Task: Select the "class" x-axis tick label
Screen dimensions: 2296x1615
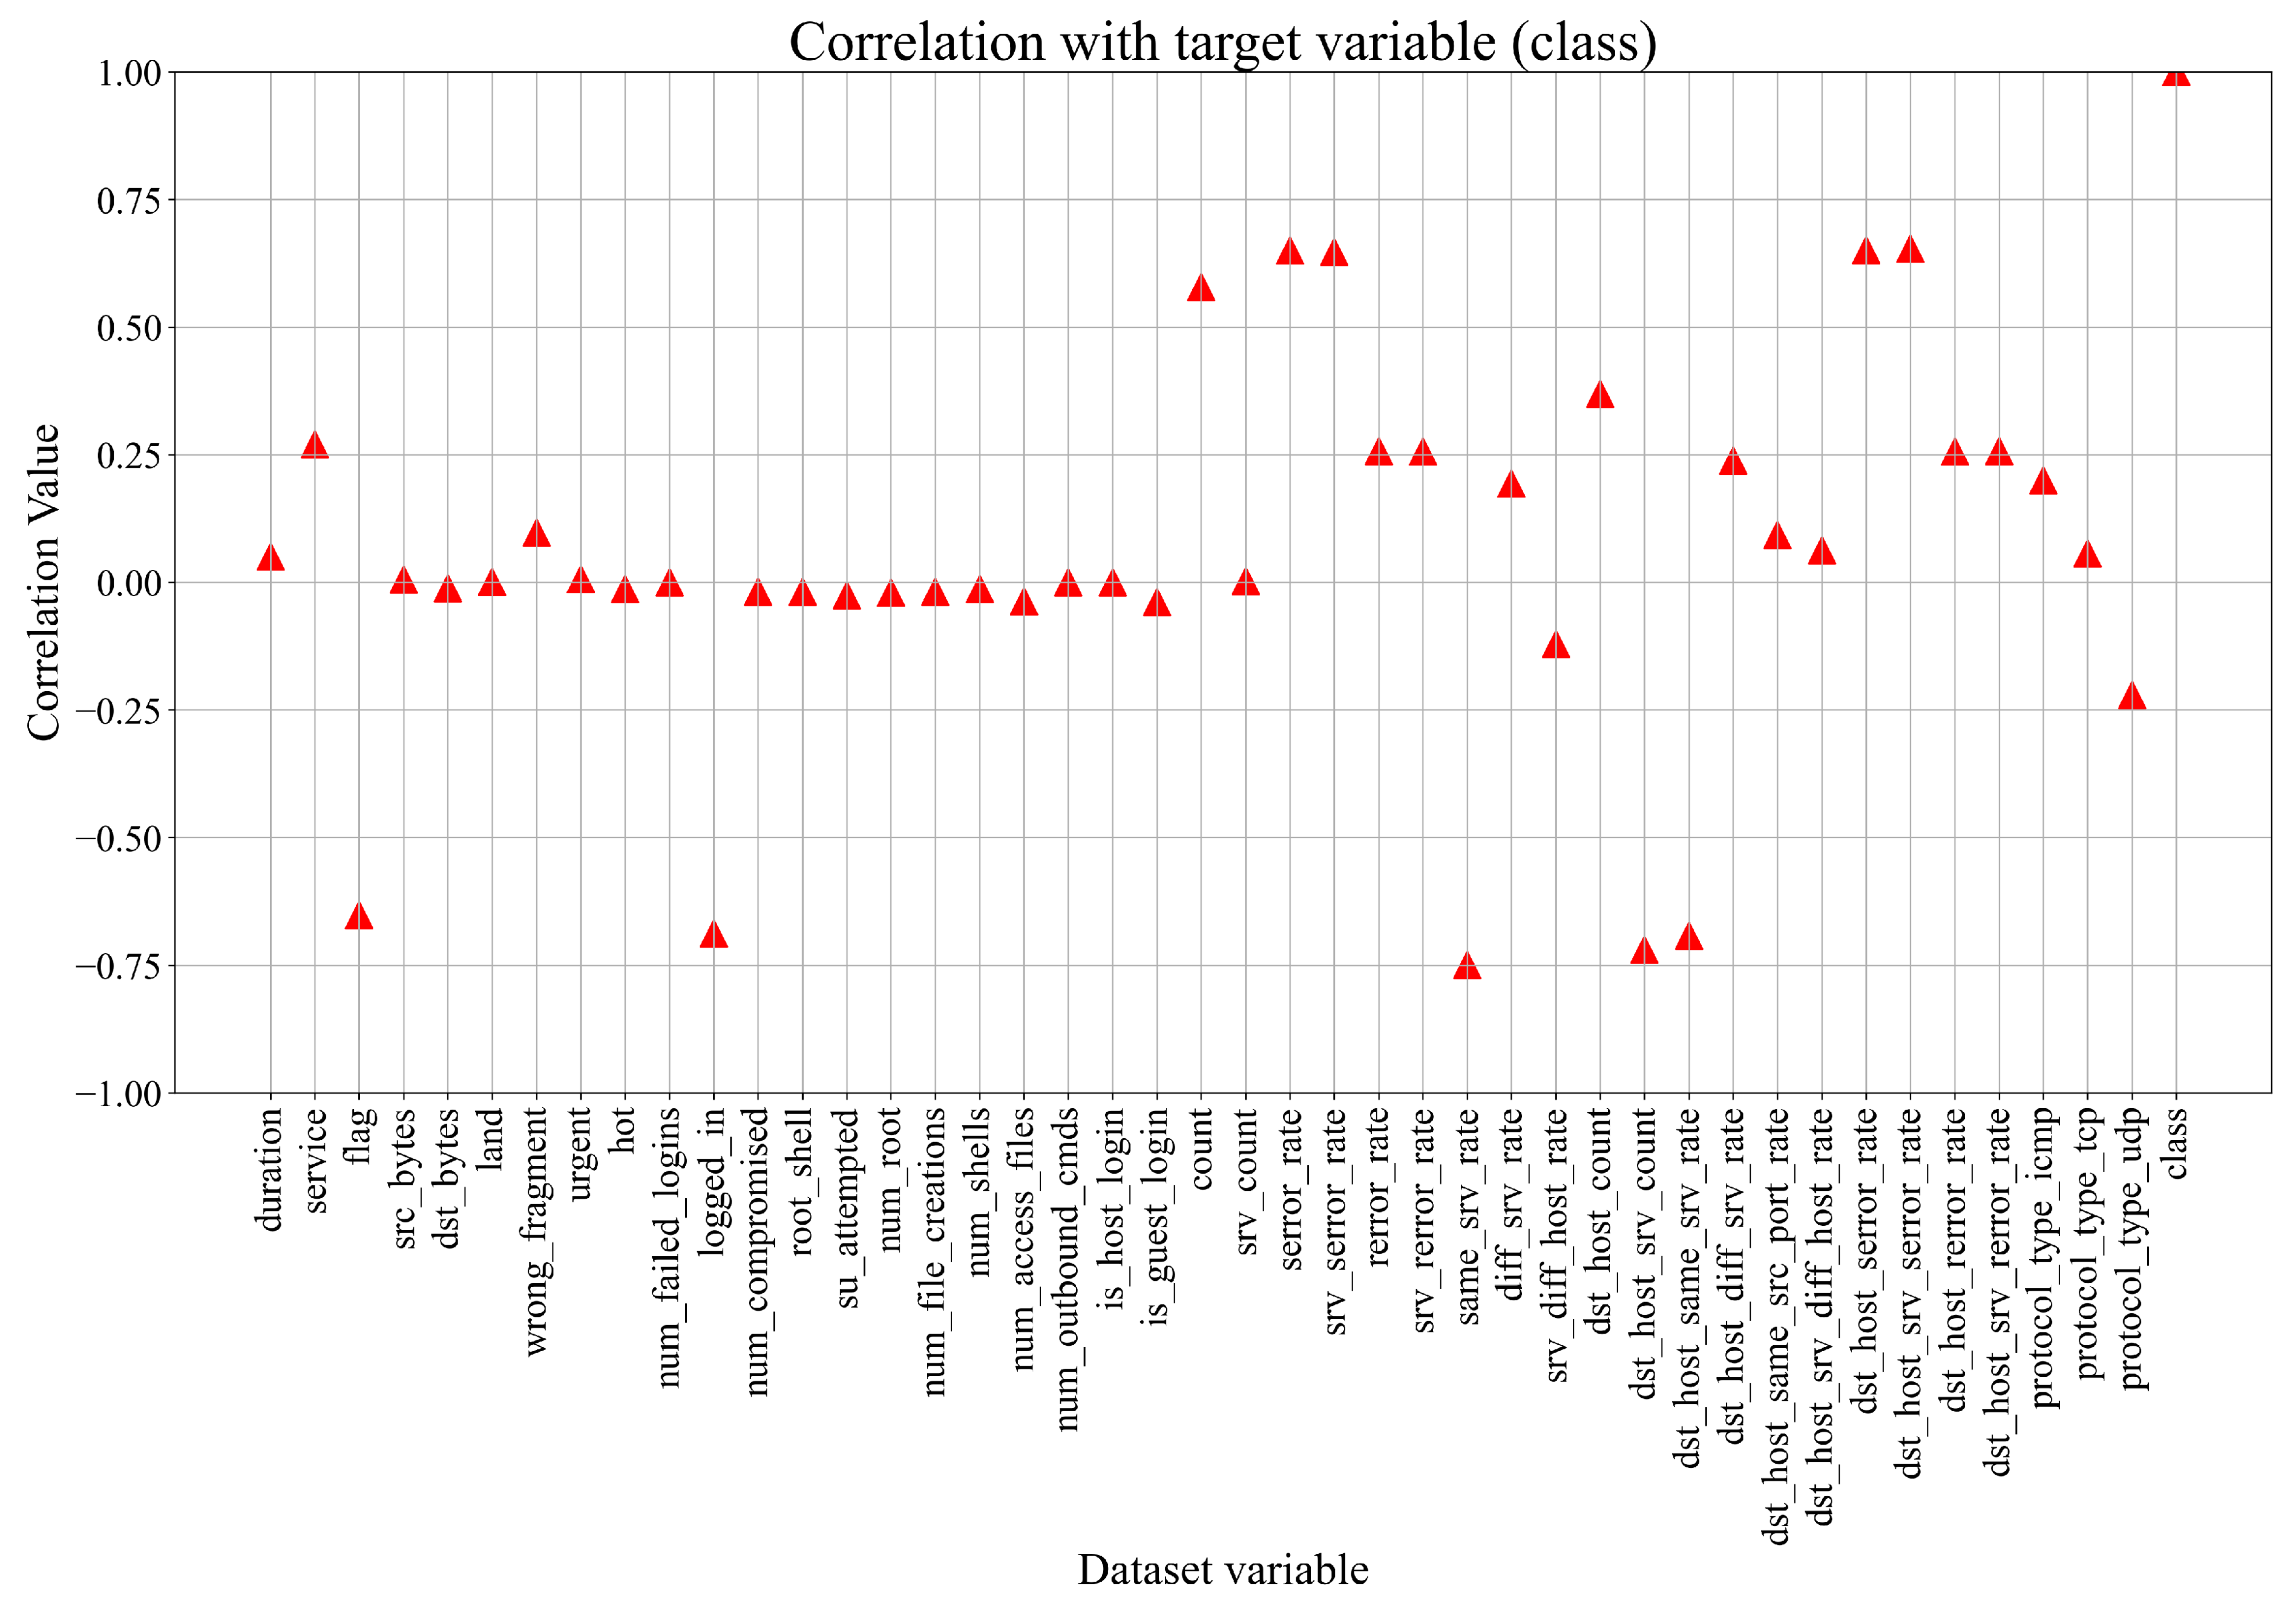Action: (x=2176, y=1142)
